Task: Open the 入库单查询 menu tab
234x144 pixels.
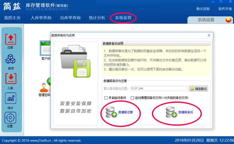Action: click(x=41, y=18)
